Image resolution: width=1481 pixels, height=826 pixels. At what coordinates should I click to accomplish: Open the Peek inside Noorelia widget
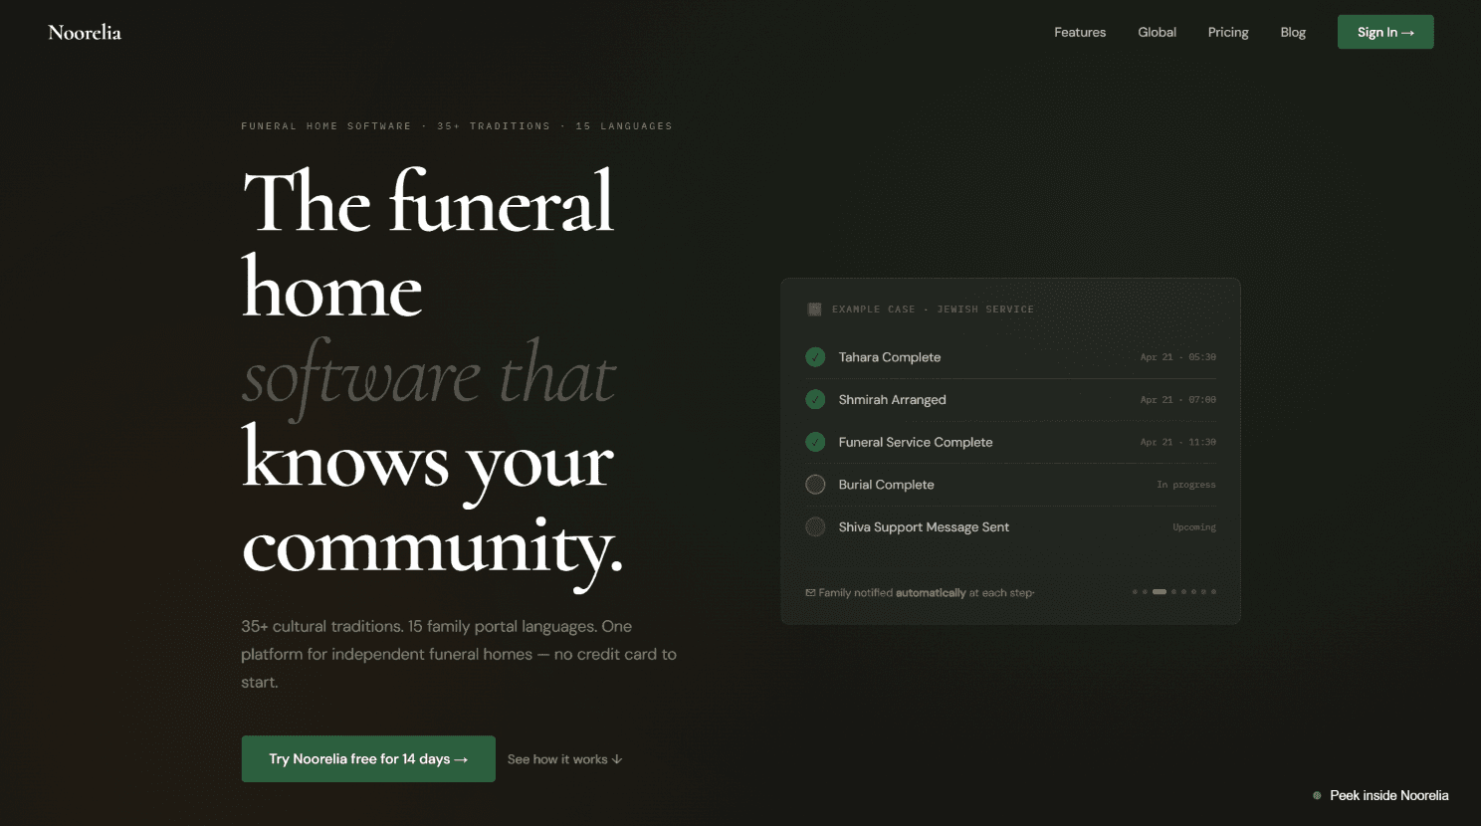(1380, 795)
